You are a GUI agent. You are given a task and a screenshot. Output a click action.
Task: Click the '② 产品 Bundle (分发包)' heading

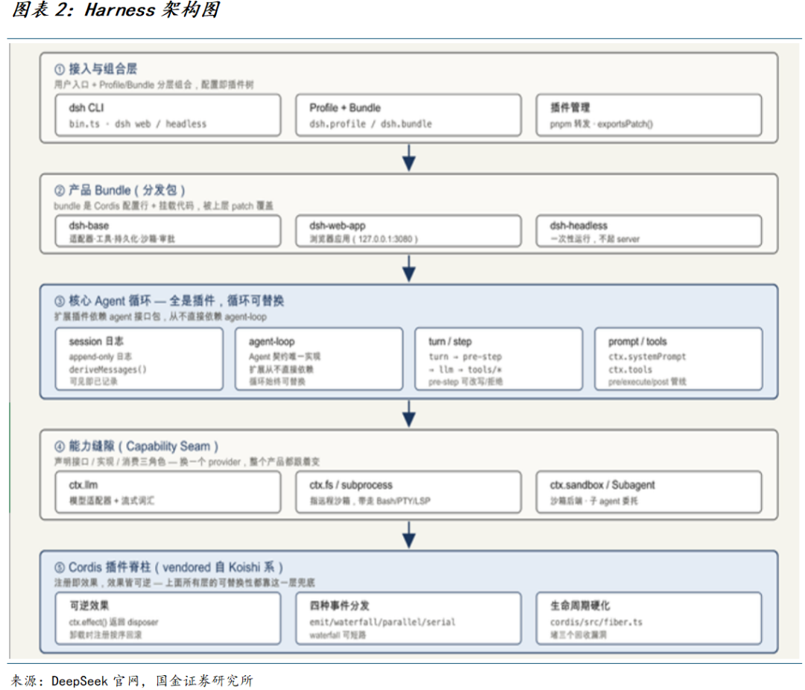point(119,191)
